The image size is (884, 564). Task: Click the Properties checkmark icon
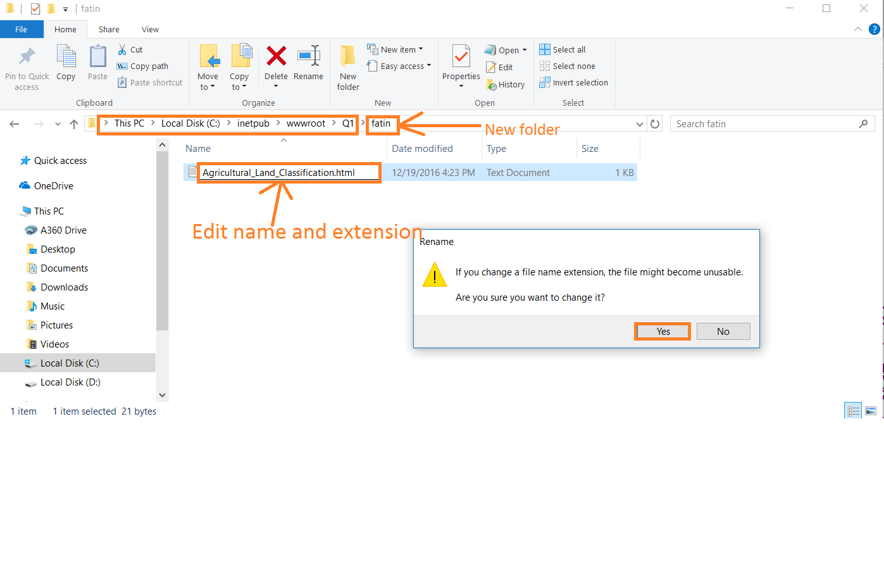pyautogui.click(x=461, y=56)
